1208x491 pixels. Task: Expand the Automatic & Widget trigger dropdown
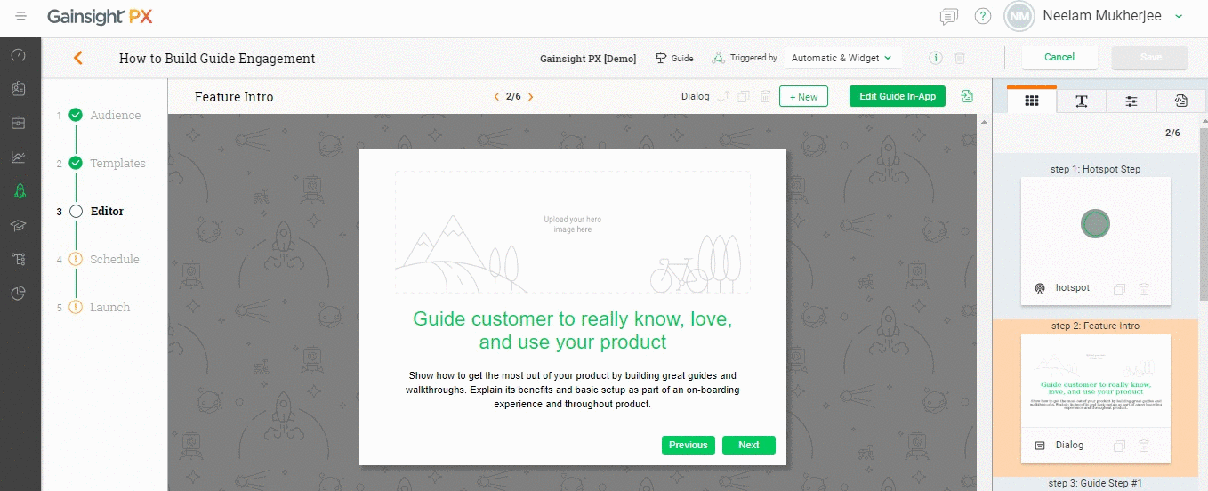841,58
